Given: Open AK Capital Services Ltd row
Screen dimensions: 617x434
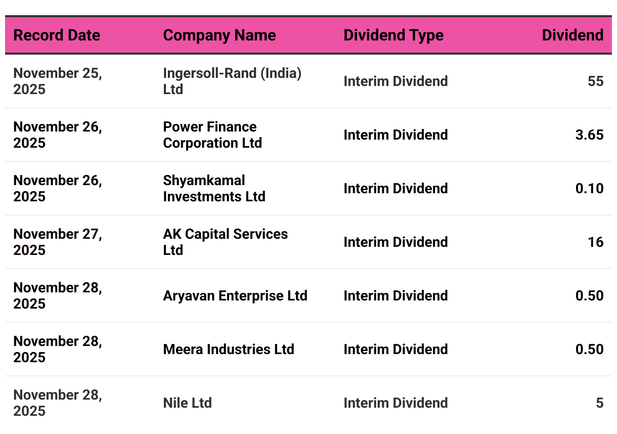Looking at the screenshot, I should pyautogui.click(x=225, y=242).
